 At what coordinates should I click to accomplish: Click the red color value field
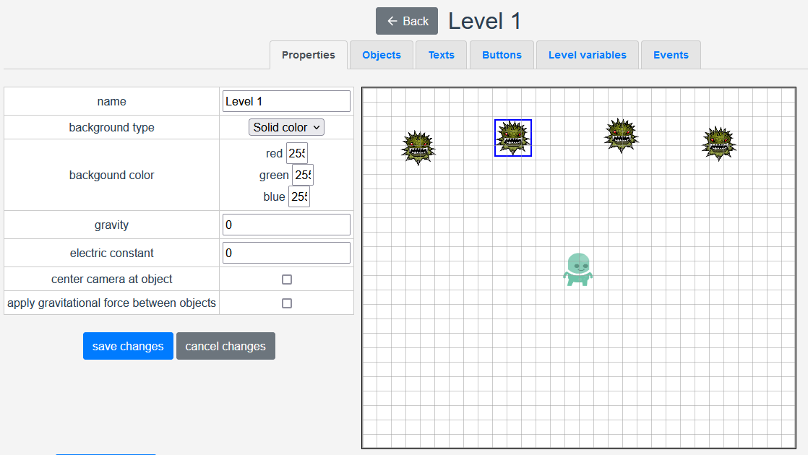tap(297, 154)
